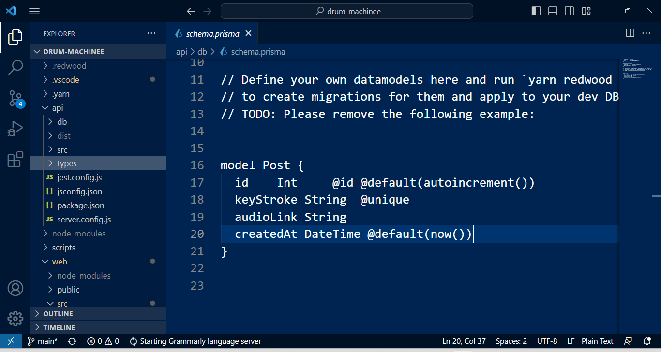Open the Manage gear icon

15,319
